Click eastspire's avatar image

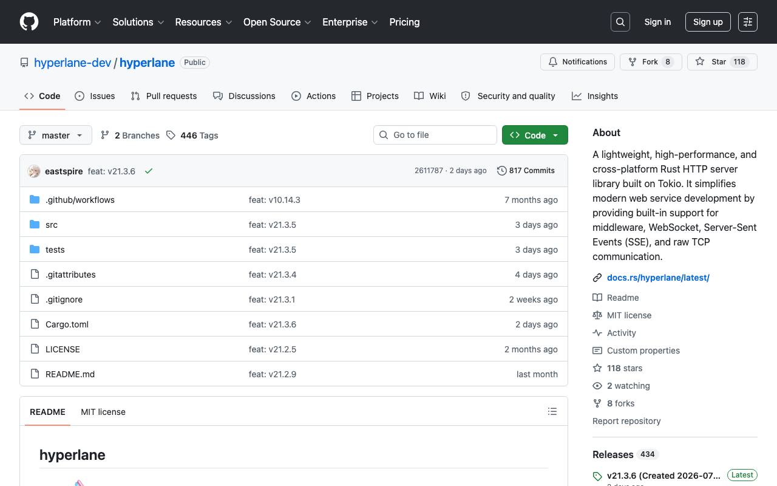(x=34, y=171)
